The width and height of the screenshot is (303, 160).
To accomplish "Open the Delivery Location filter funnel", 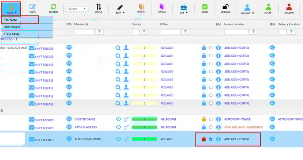I will (291, 32).
